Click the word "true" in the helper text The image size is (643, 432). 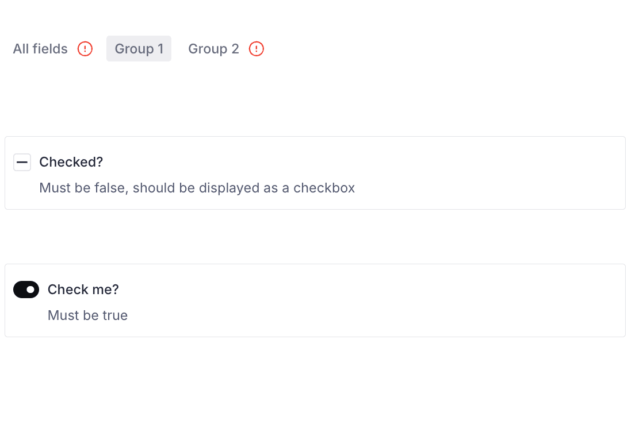pyautogui.click(x=115, y=315)
